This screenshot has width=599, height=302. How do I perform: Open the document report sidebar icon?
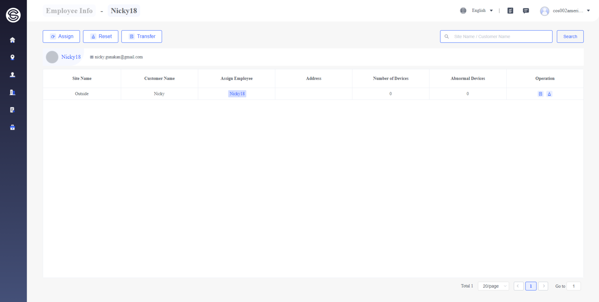(12, 110)
